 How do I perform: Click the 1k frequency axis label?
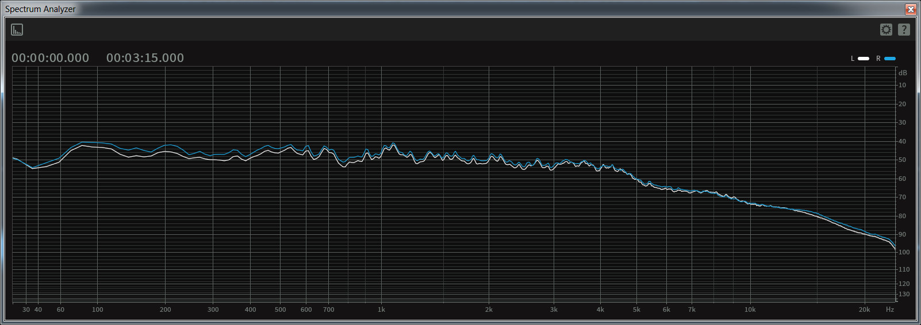pos(381,309)
